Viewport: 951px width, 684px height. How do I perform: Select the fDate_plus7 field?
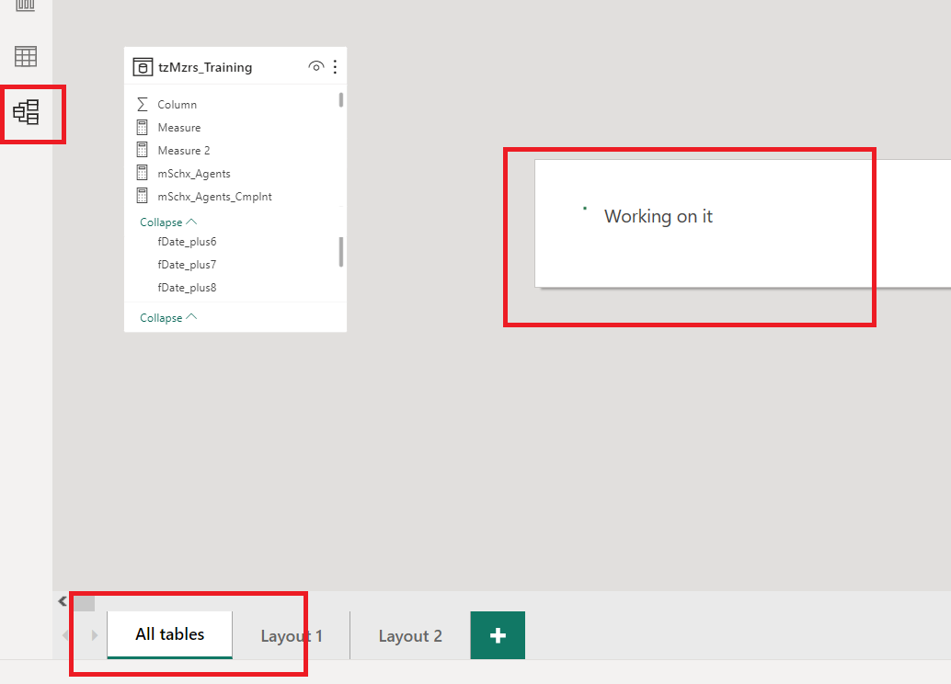187,265
